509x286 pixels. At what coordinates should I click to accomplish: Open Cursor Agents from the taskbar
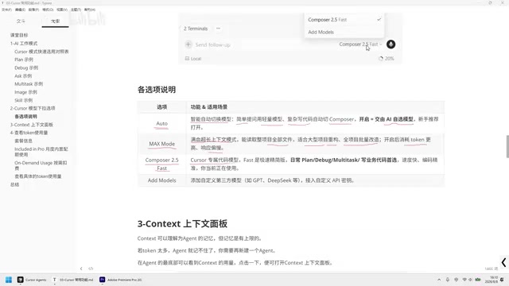point(32,280)
